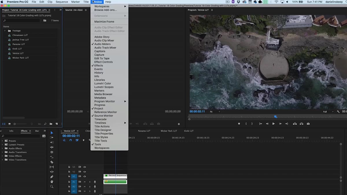Toggle lock on track V1
Screen dimensions: 347x195
pos(69,176)
